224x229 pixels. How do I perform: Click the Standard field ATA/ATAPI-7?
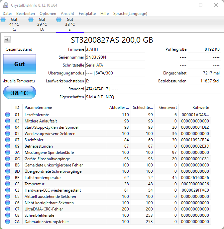coord(153,89)
